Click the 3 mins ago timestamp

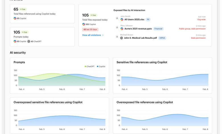tap(201, 35)
